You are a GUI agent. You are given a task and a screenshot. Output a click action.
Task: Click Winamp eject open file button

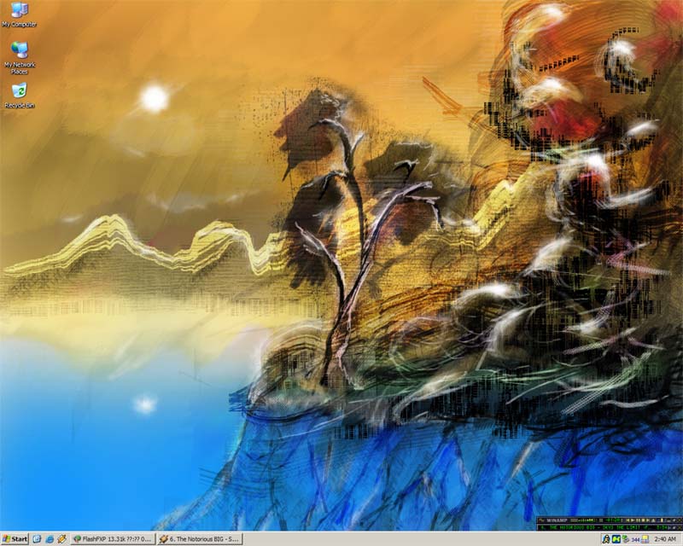coord(653,520)
